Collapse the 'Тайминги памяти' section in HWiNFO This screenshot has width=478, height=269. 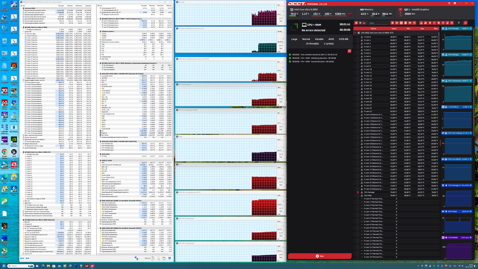click(98, 31)
